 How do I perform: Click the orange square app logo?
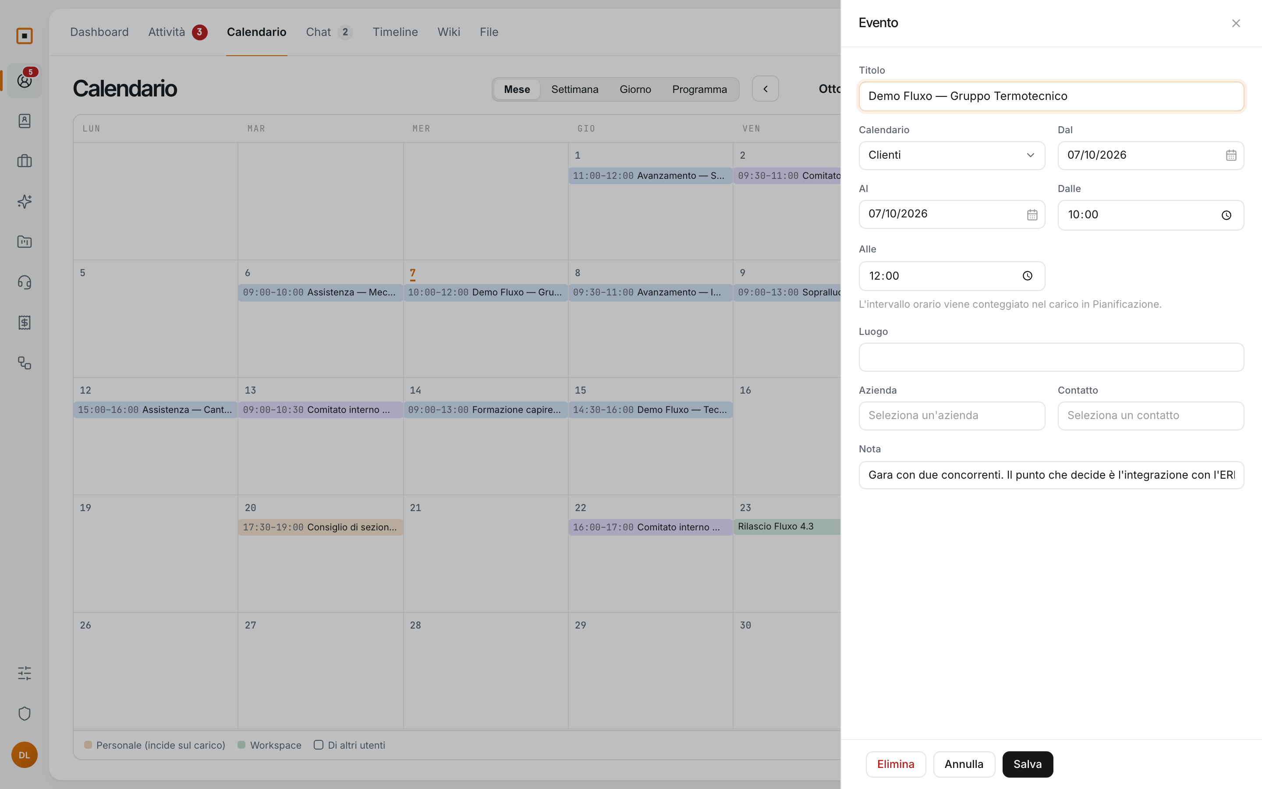pos(25,36)
